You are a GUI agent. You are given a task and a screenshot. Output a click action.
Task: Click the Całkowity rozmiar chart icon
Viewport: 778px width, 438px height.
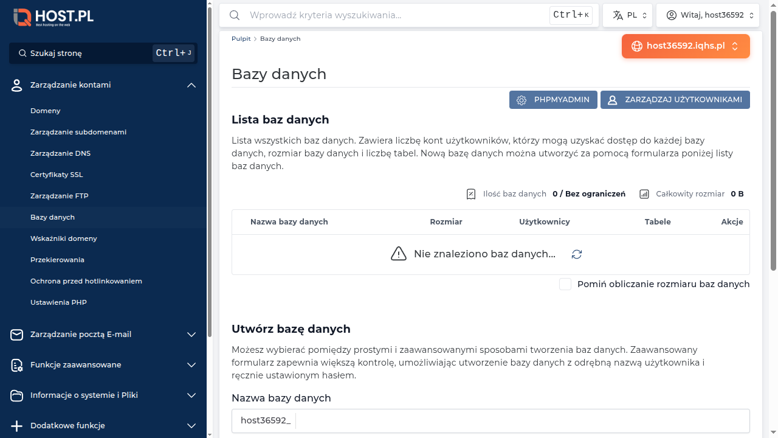pos(644,194)
